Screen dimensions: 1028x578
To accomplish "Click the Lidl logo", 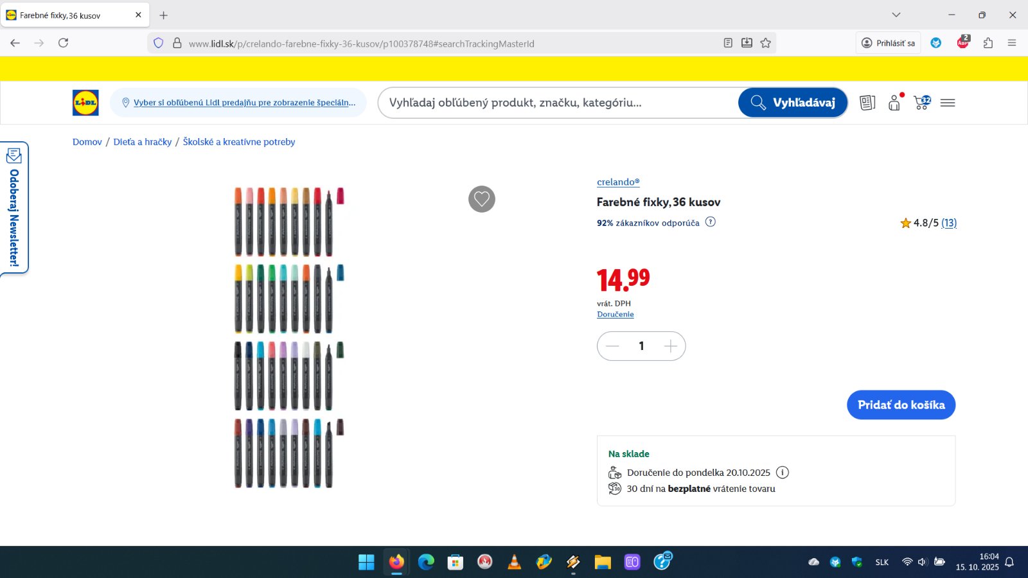I will click(x=85, y=103).
